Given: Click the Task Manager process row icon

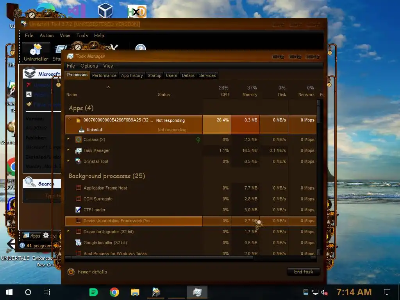Looking at the screenshot, I should (x=78, y=150).
